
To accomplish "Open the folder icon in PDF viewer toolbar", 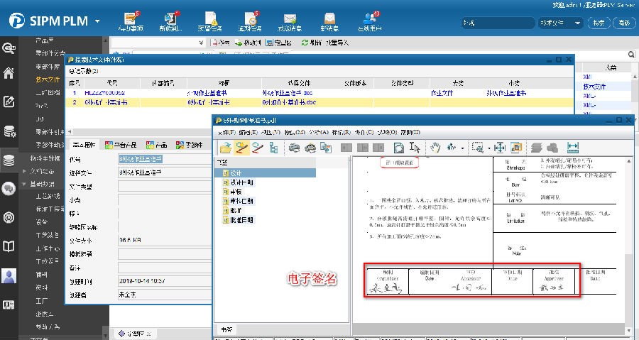I will tap(225, 148).
